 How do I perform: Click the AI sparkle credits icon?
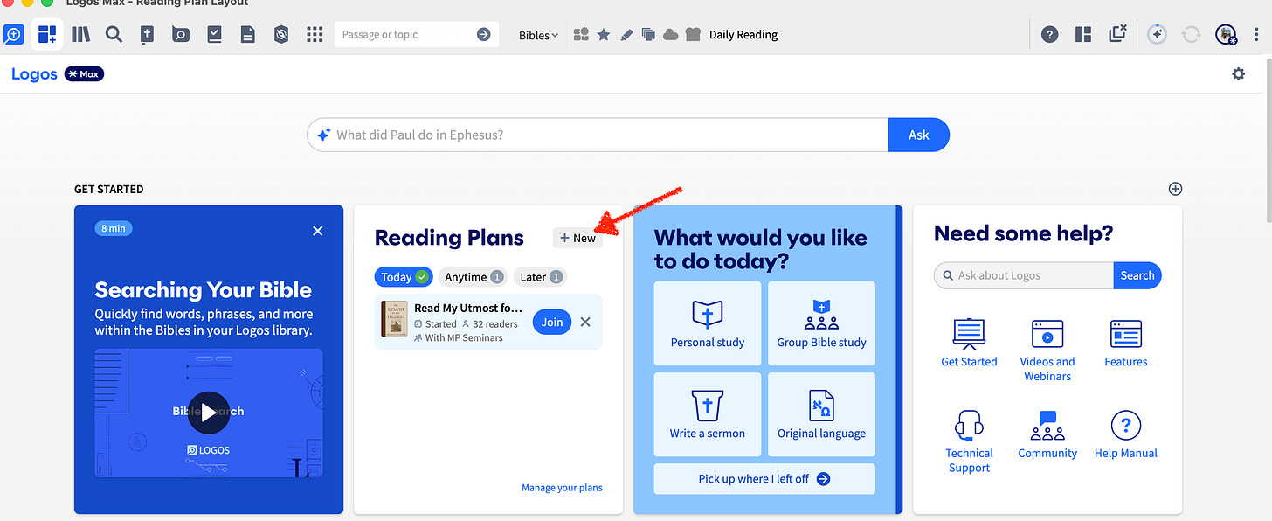[x=1157, y=35]
